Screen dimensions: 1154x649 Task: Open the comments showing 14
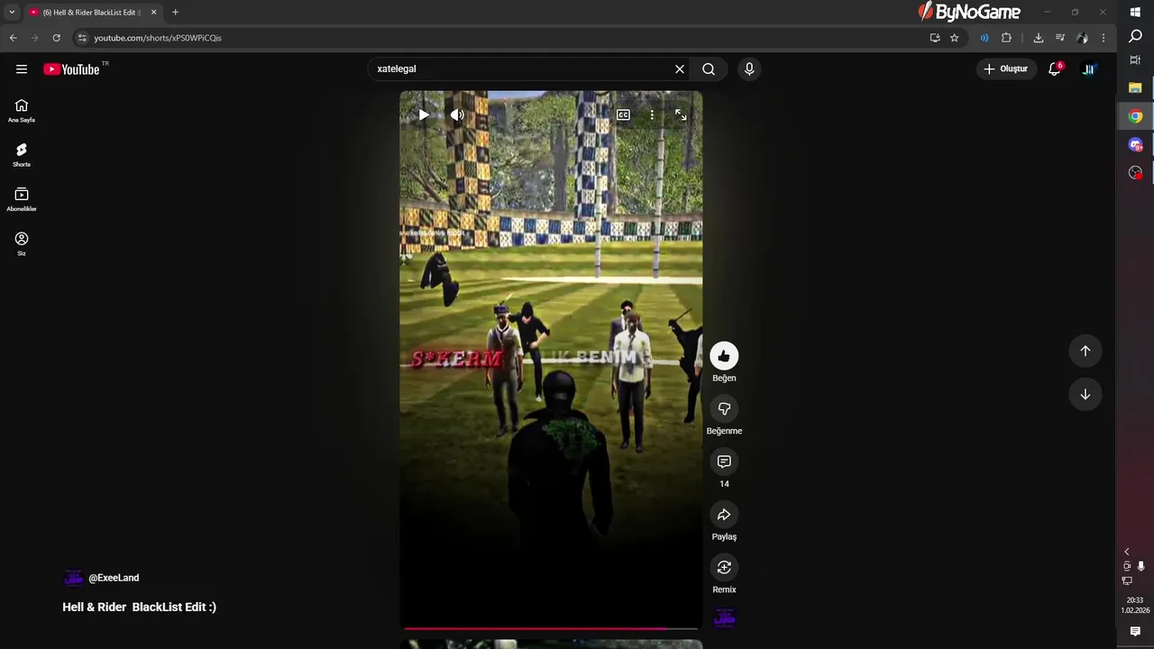pyautogui.click(x=724, y=462)
